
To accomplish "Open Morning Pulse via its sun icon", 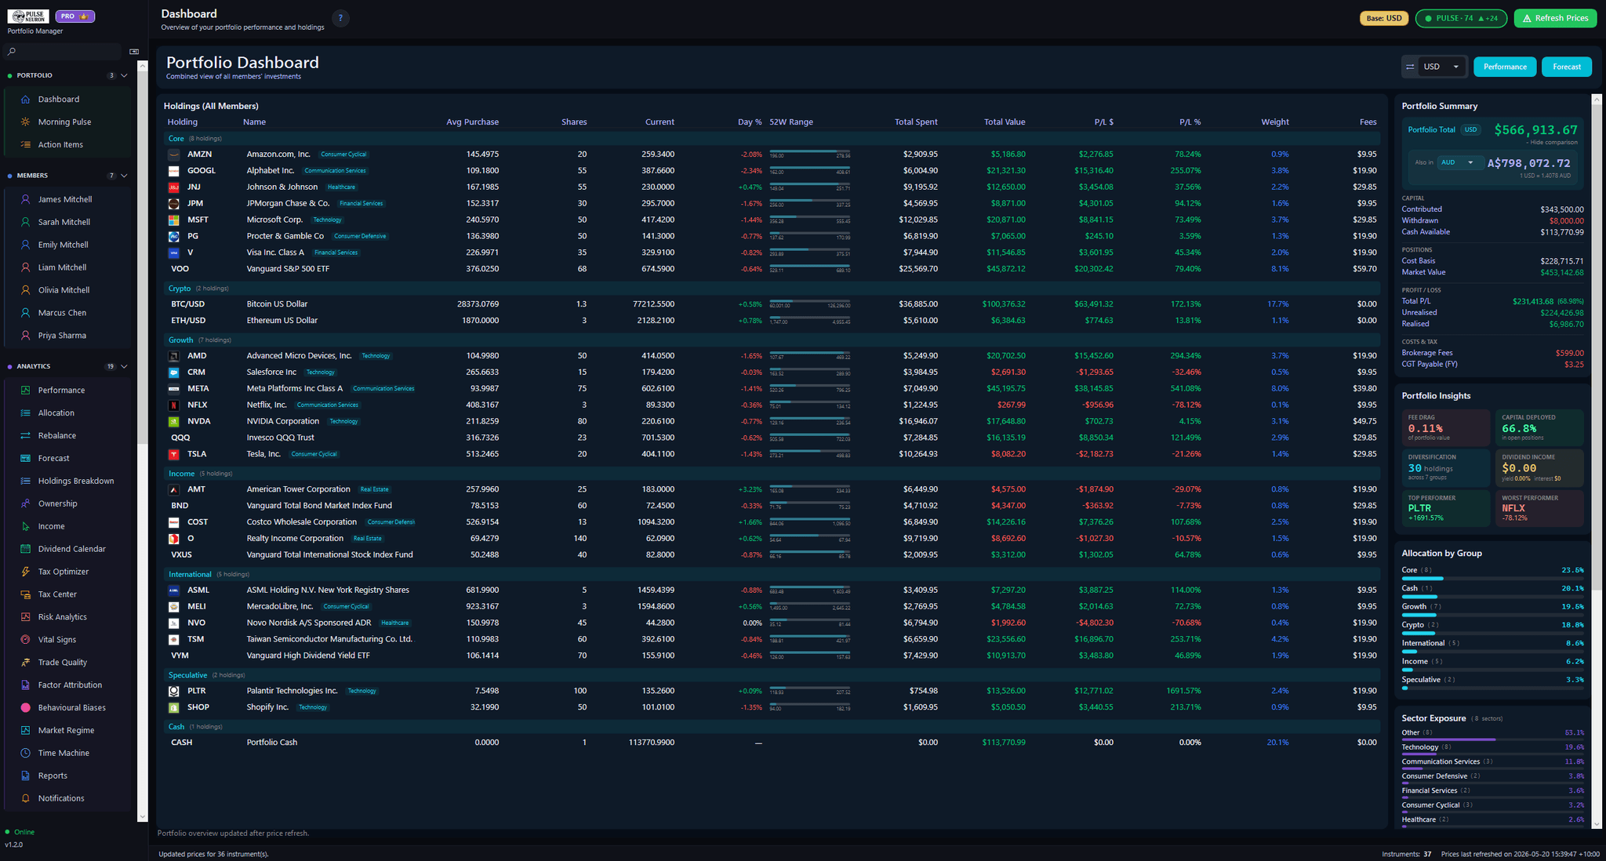I will coord(25,122).
